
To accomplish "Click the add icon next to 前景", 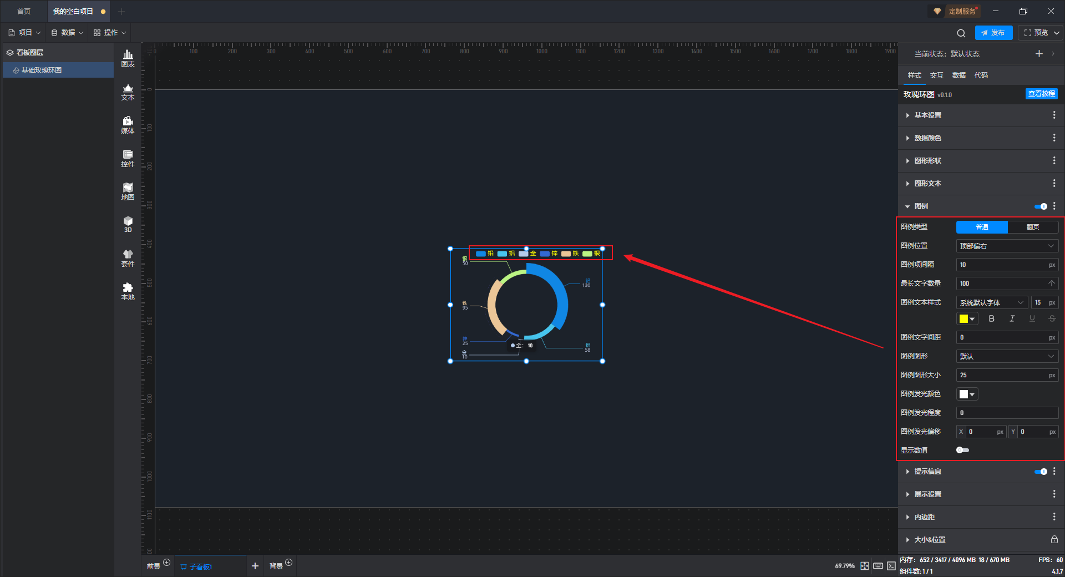I will click(x=166, y=563).
